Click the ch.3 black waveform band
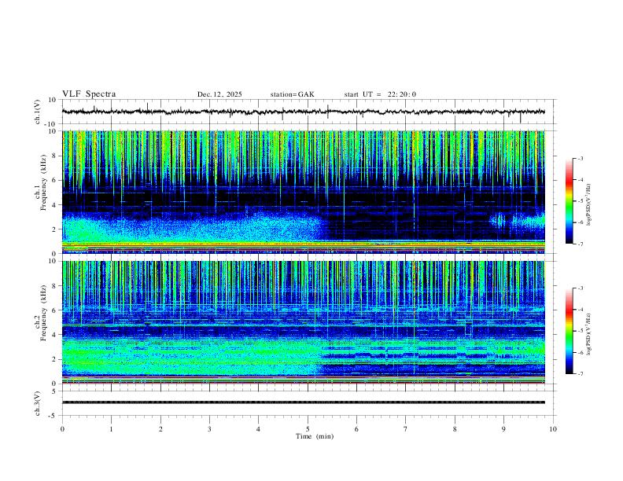 click(x=303, y=402)
